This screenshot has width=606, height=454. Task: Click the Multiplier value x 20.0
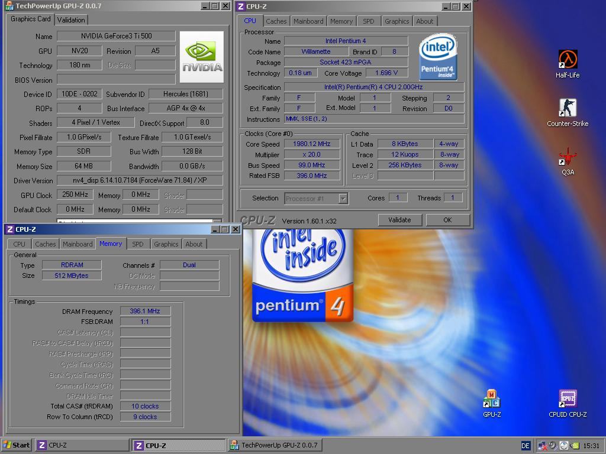click(311, 154)
